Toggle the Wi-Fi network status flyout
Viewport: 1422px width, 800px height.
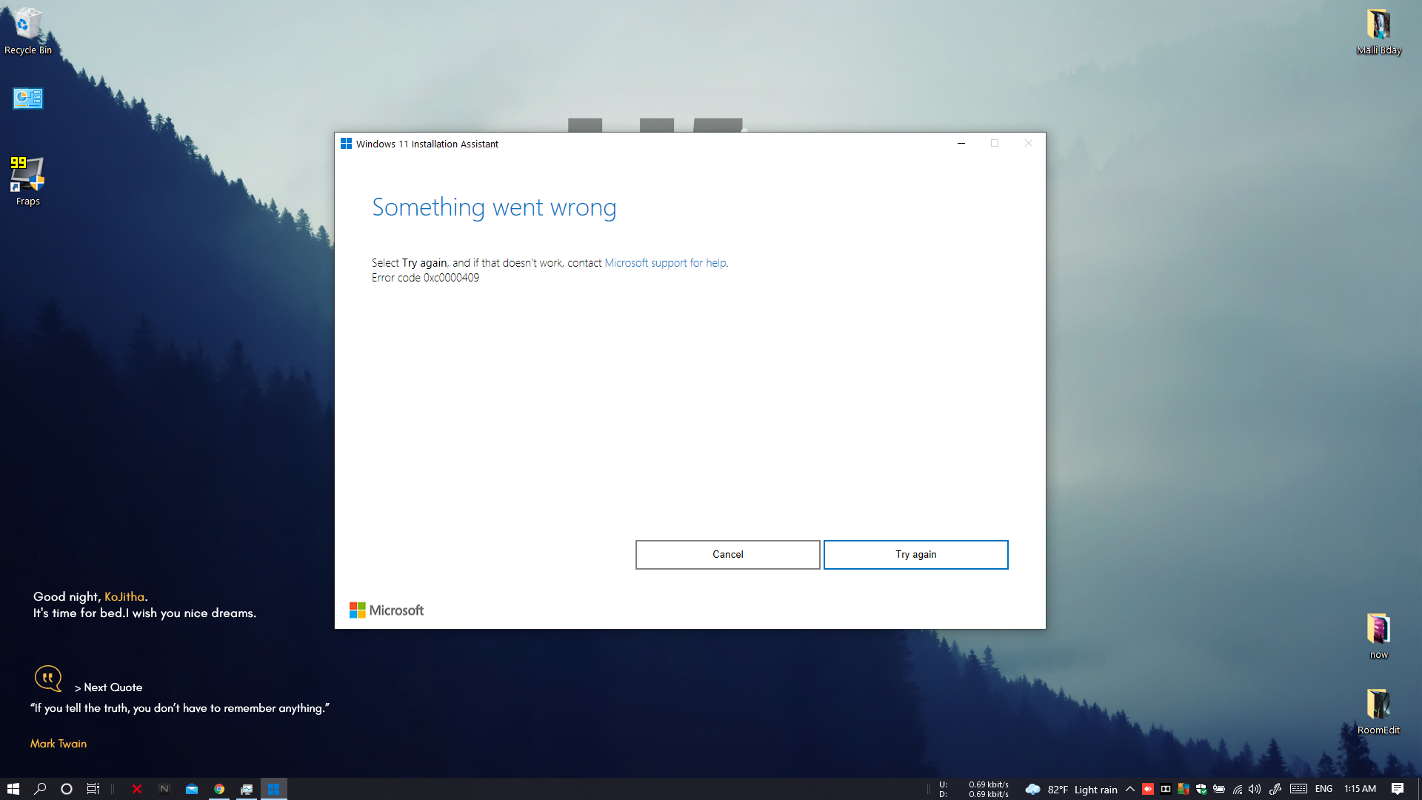tap(1237, 789)
